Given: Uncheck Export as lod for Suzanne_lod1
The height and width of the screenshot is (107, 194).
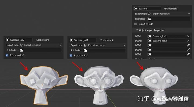Looking at the screenshot, I should pyautogui.click(x=71, y=55).
